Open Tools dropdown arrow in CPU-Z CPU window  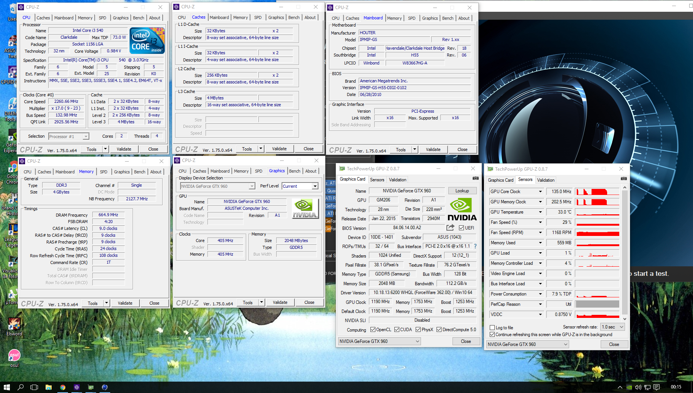pyautogui.click(x=105, y=149)
